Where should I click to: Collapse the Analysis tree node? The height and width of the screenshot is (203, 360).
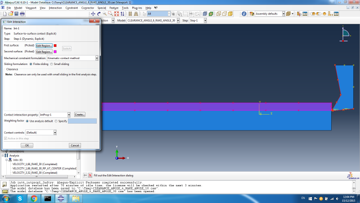pyautogui.click(x=3, y=156)
